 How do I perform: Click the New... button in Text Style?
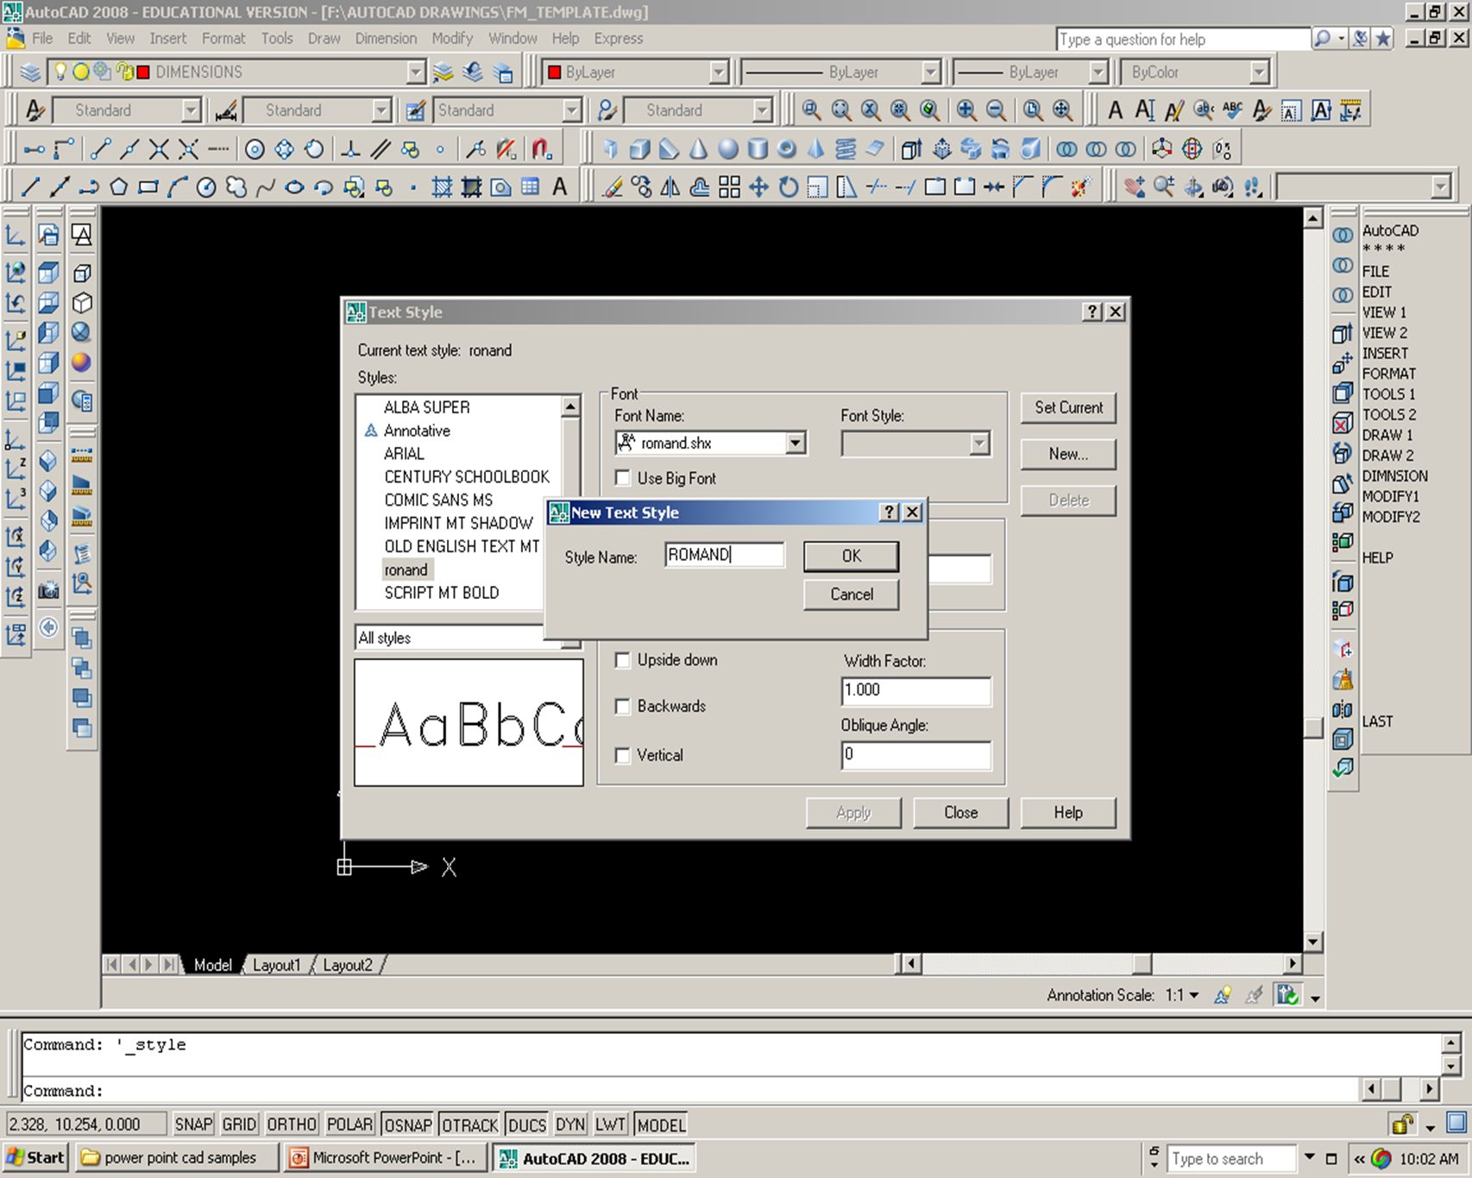tap(1068, 454)
